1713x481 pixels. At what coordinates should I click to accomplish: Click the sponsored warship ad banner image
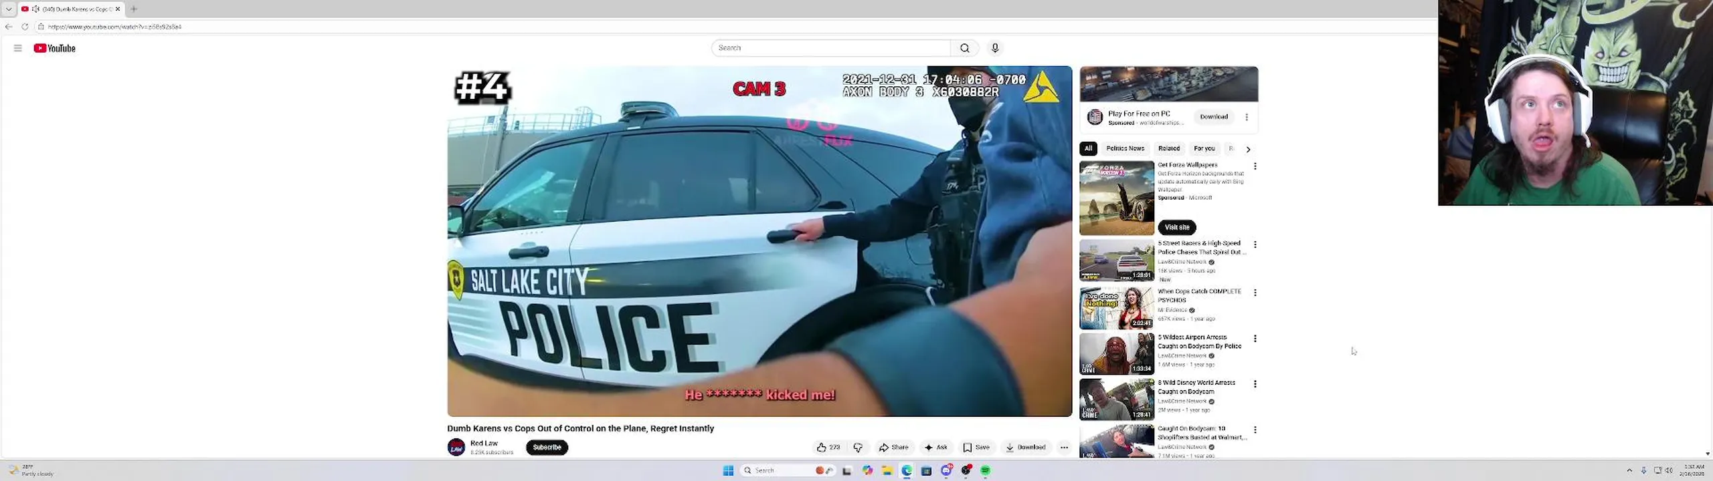(x=1169, y=84)
